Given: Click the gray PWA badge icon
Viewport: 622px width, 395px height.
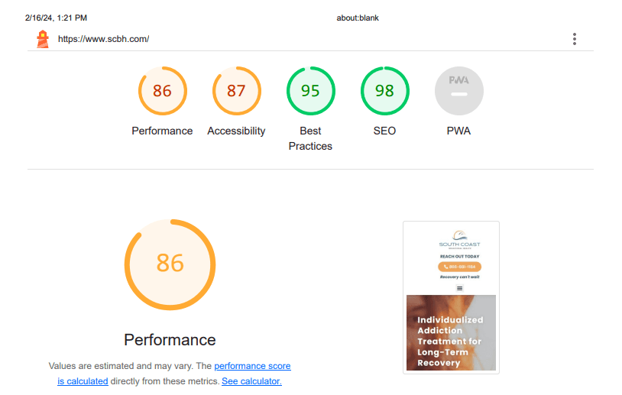Looking at the screenshot, I should [x=459, y=91].
